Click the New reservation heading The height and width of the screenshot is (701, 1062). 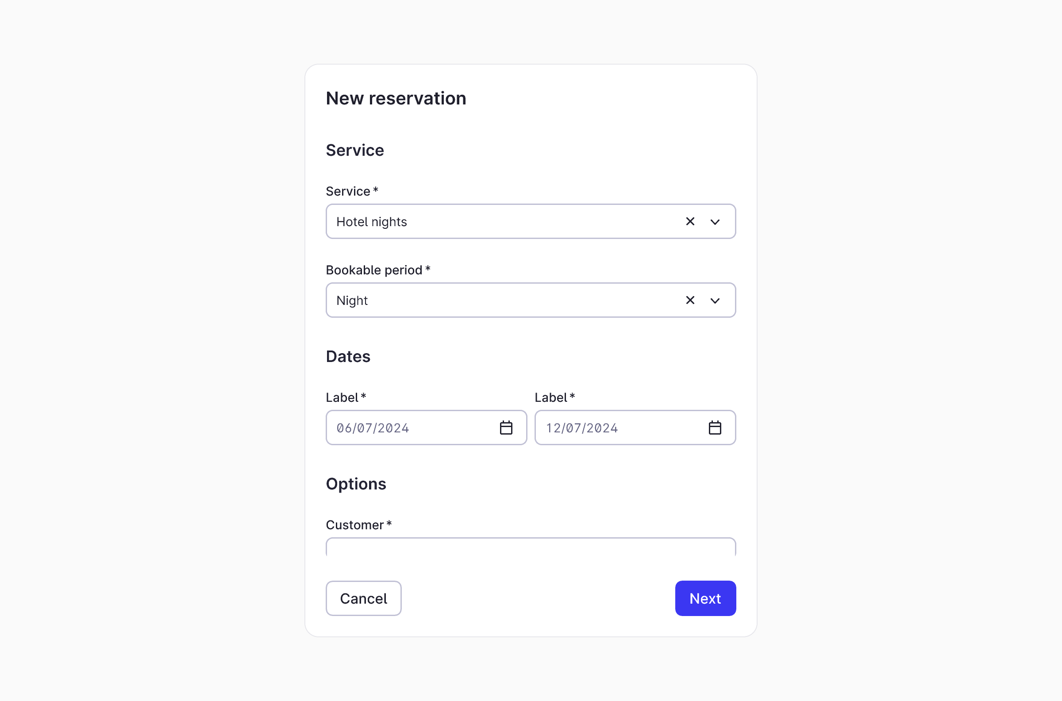(396, 98)
